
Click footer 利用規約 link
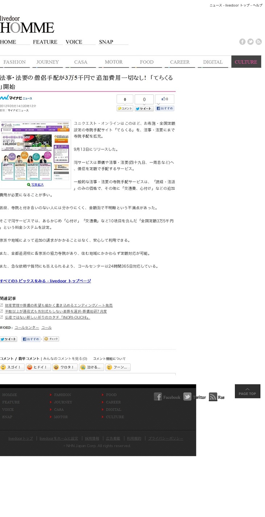point(134,439)
